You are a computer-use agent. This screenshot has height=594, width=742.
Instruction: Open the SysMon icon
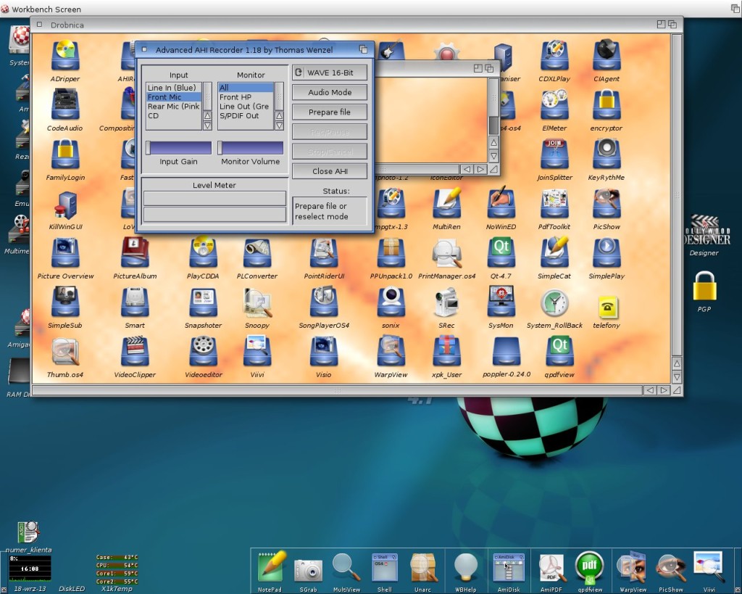pyautogui.click(x=501, y=302)
